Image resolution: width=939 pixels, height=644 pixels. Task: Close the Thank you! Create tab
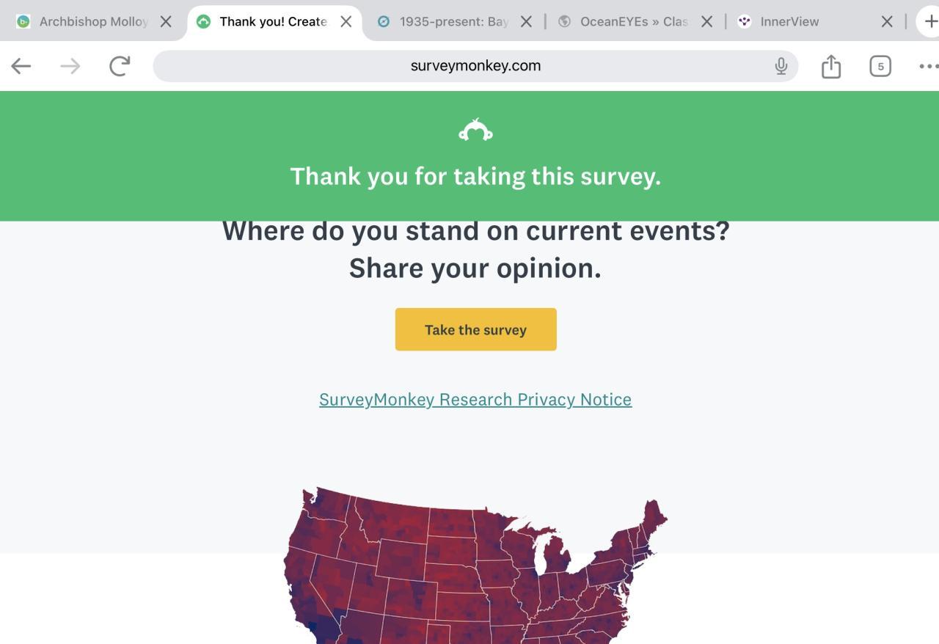(x=346, y=21)
